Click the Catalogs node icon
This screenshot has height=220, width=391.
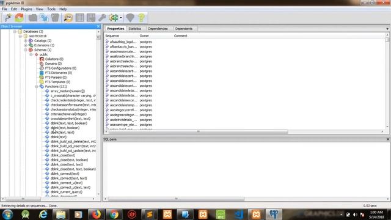click(31, 41)
